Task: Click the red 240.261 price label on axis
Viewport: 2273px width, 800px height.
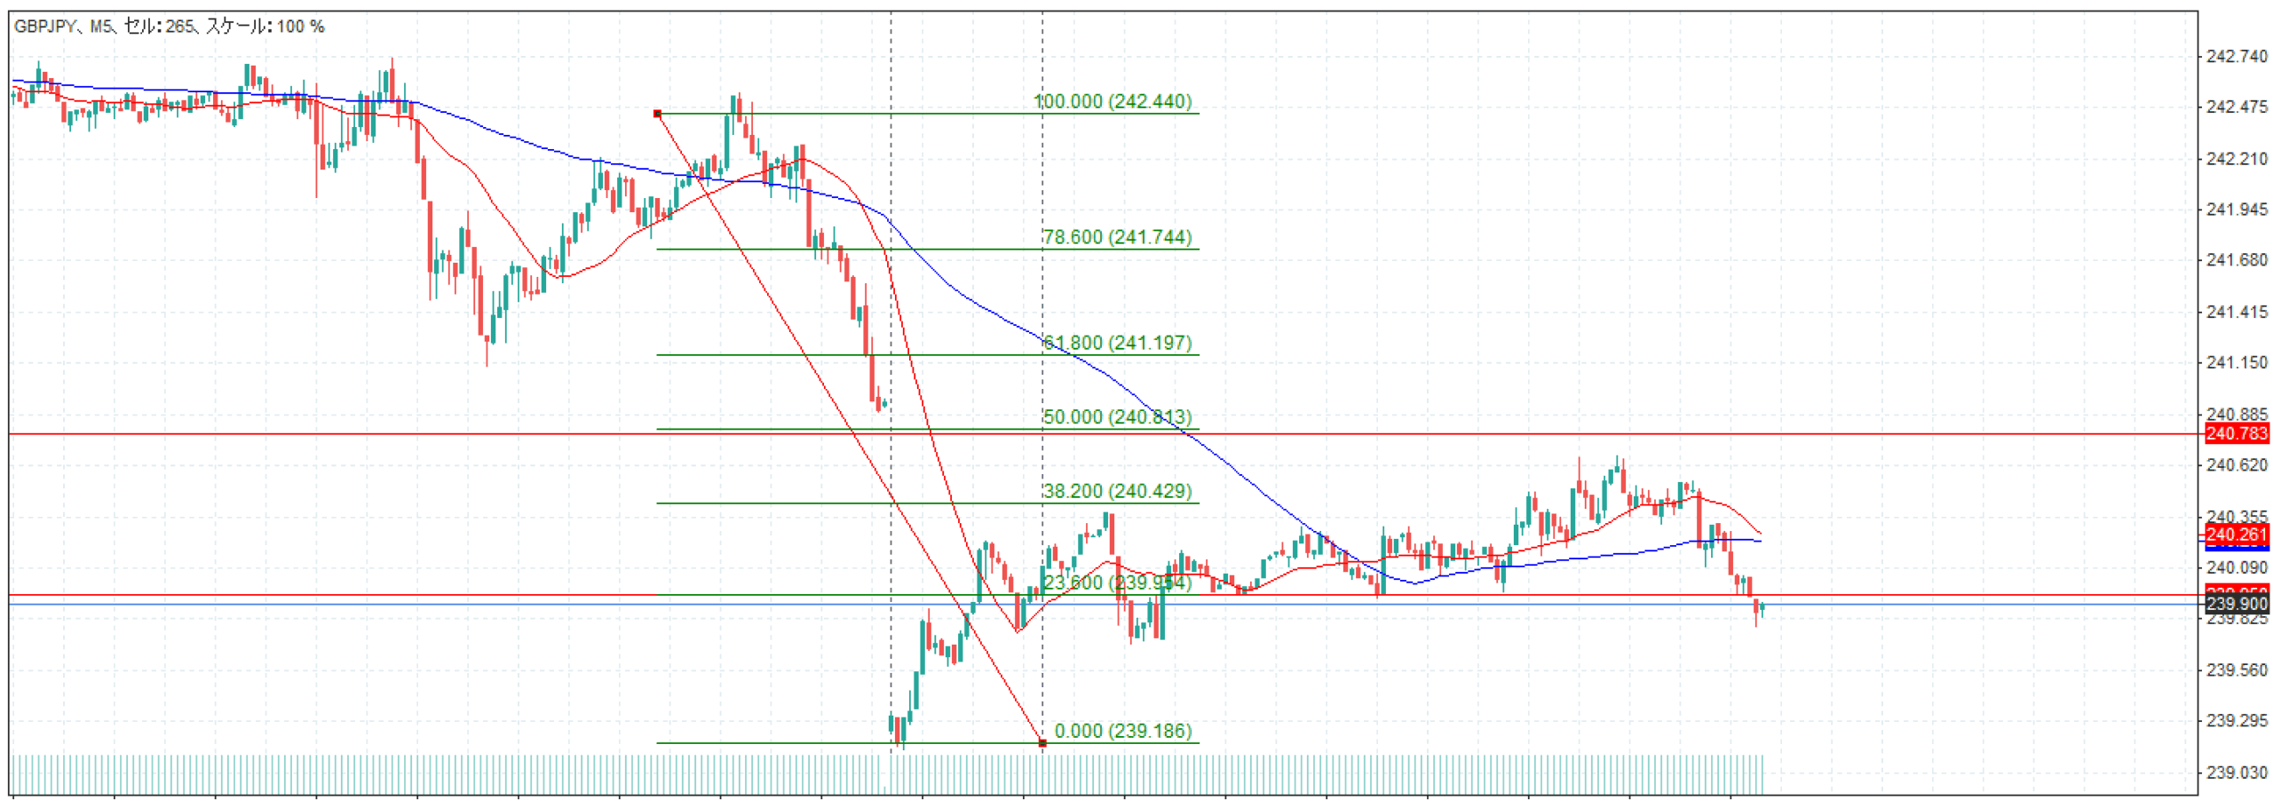Action: pyautogui.click(x=2235, y=534)
